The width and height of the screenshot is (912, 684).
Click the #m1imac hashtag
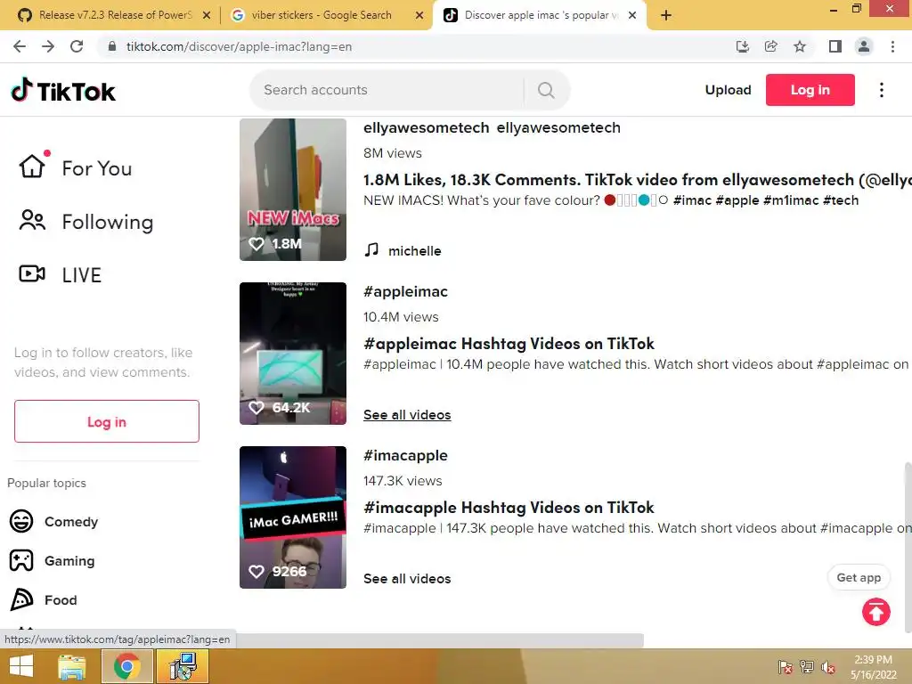click(791, 200)
